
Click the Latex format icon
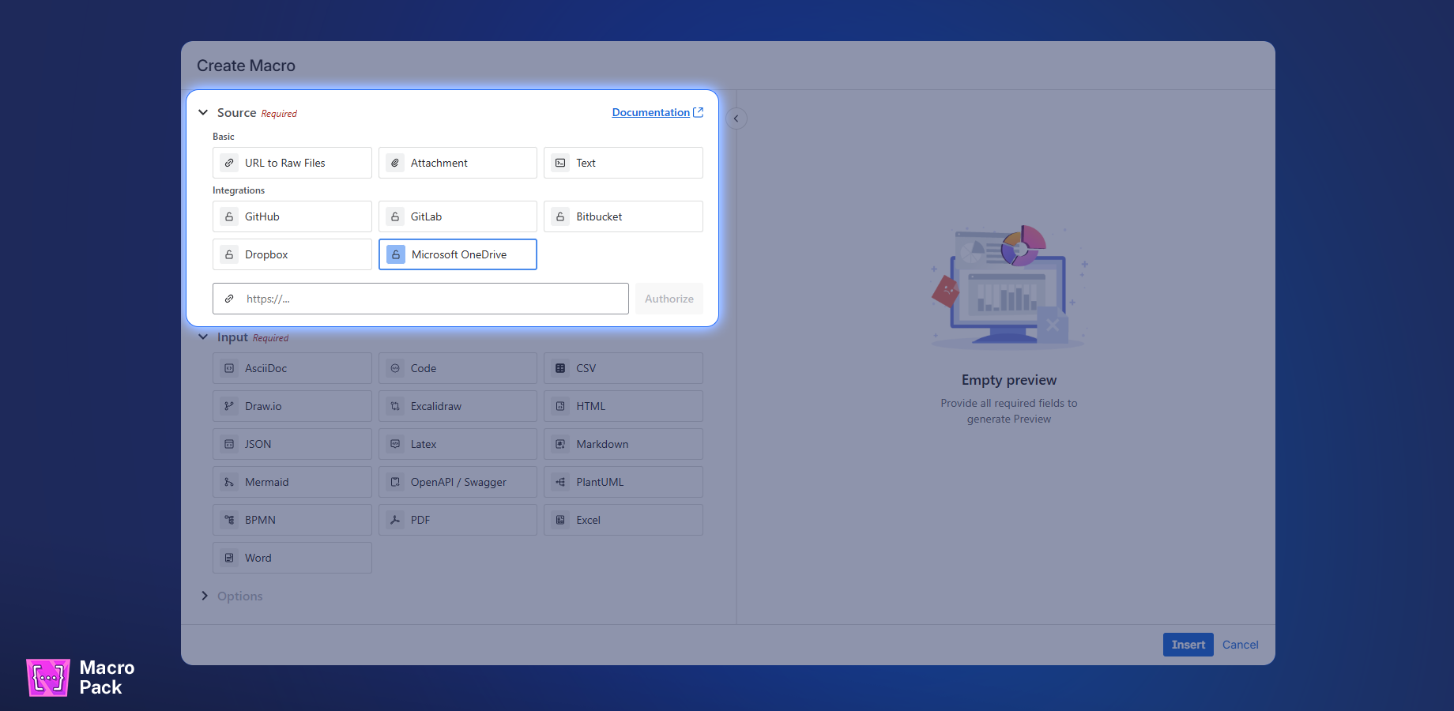point(395,444)
